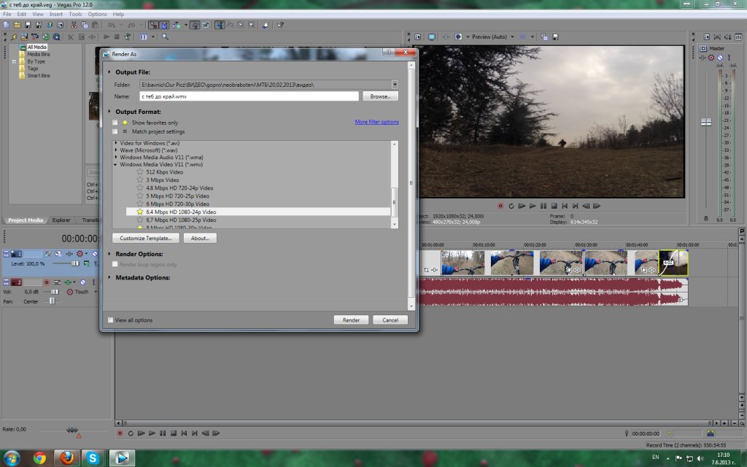747x467 pixels.
Task: Click the Customize Template button
Action: point(146,238)
